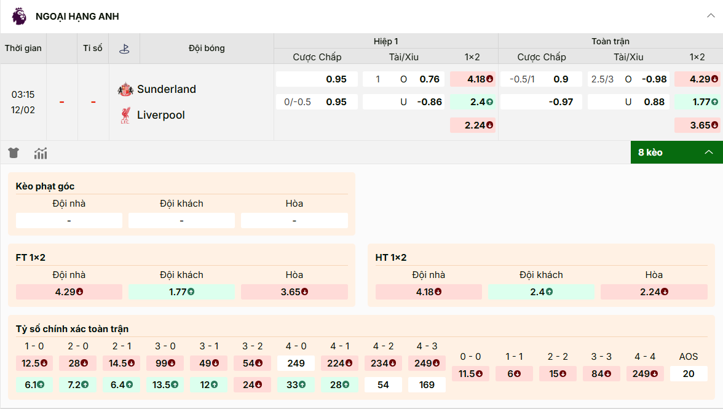Click the Liverpool club crest

tap(125, 115)
